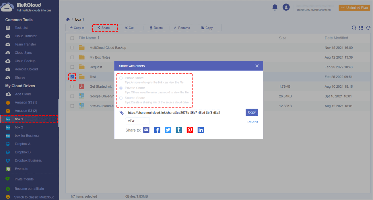
Task: Share to Twitter icon
Action: (x=168, y=130)
